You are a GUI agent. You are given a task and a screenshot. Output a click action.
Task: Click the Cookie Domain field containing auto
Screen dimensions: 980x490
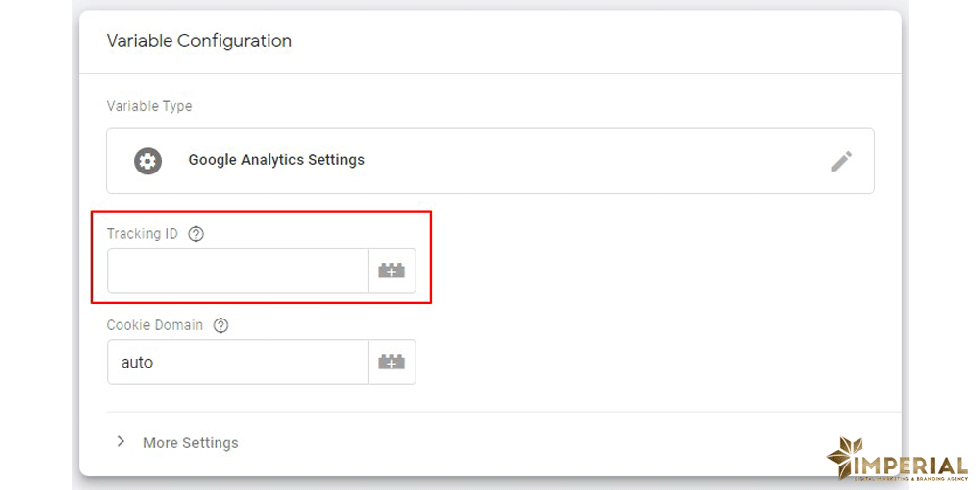coord(237,363)
